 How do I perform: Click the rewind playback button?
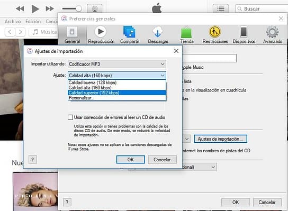(20, 8)
